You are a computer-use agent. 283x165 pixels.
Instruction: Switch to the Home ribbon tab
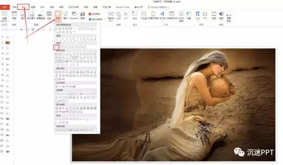(x=15, y=7)
